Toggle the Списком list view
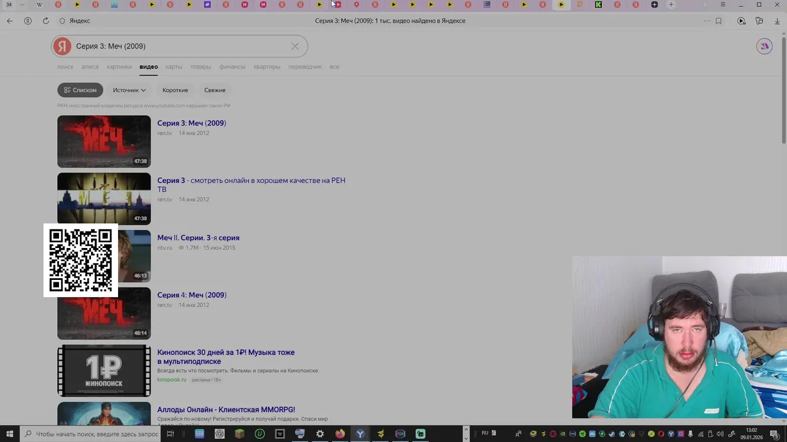The width and height of the screenshot is (787, 442). click(80, 90)
